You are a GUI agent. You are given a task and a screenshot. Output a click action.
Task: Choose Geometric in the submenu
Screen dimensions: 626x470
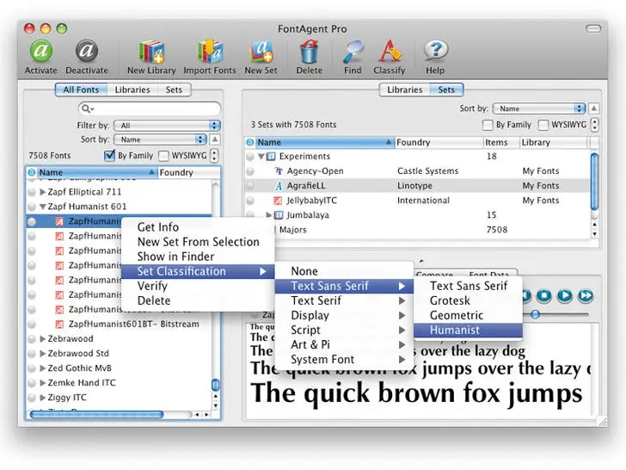[x=468, y=315]
